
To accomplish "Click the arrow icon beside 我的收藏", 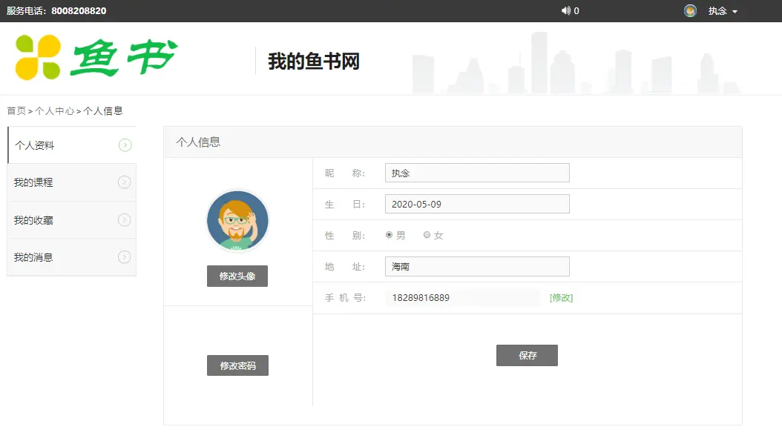I will pyautogui.click(x=125, y=219).
